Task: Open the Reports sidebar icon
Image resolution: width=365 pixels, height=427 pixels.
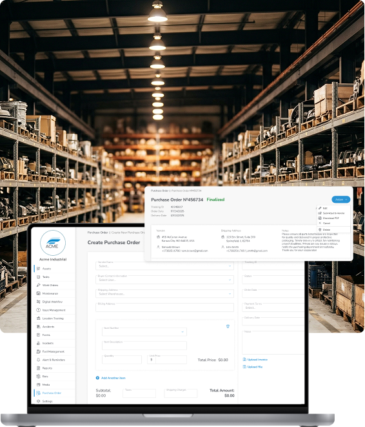Action: click(38, 368)
